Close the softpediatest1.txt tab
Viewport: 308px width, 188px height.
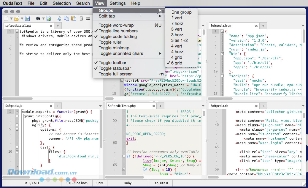click(51, 26)
